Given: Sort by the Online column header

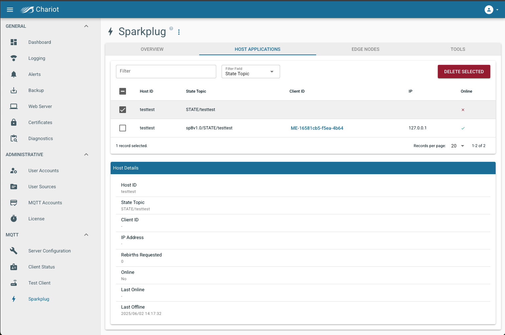Looking at the screenshot, I should click(x=466, y=91).
